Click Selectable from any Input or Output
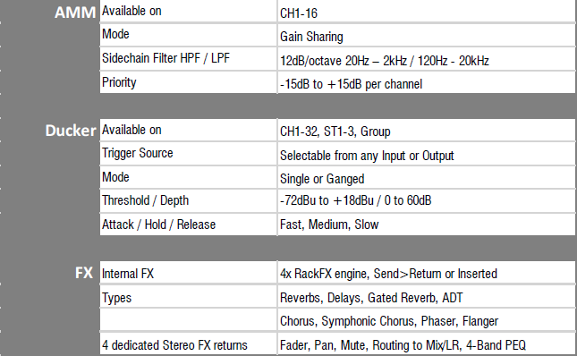The image size is (577, 356). point(367,156)
